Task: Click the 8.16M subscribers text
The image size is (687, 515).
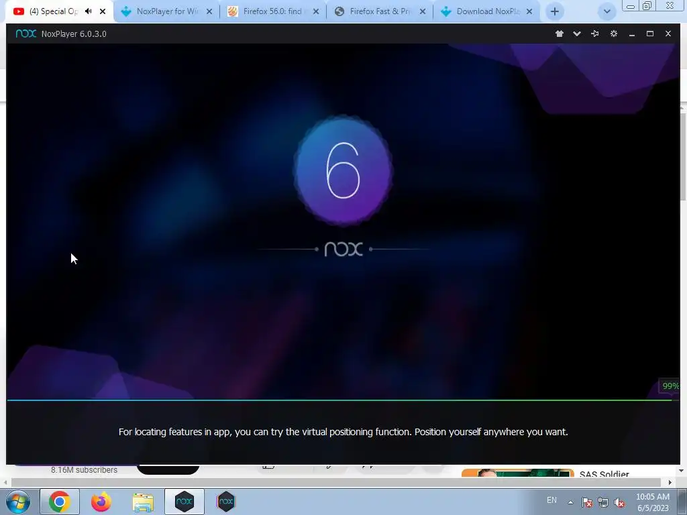Action: pyautogui.click(x=84, y=470)
